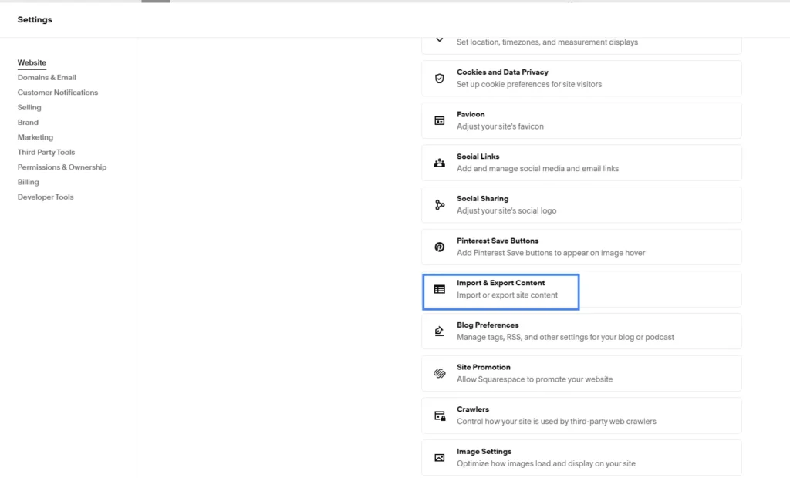Go to Billing settings

(29, 182)
